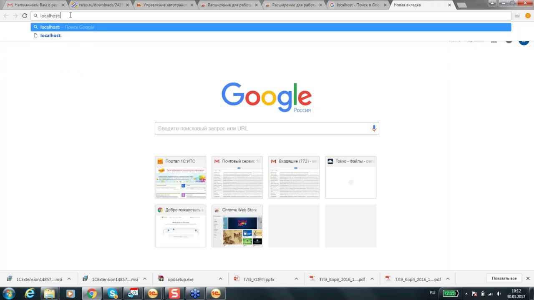This screenshot has height=300, width=534.
Task: Switch to the Управление автотранс tab
Action: 164,5
